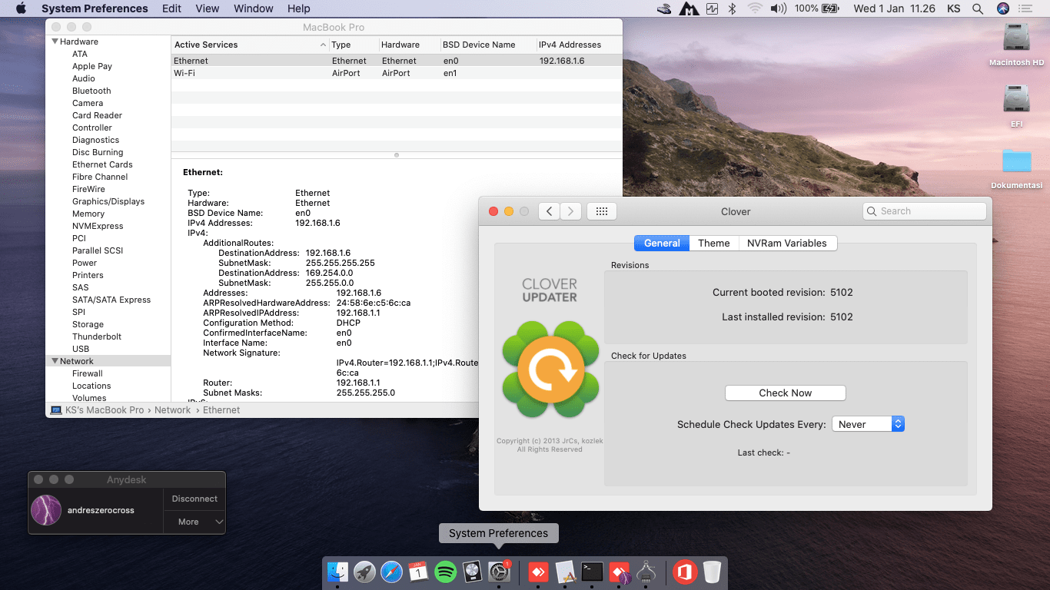Open the Window menu
The height and width of the screenshot is (590, 1050).
pyautogui.click(x=253, y=8)
